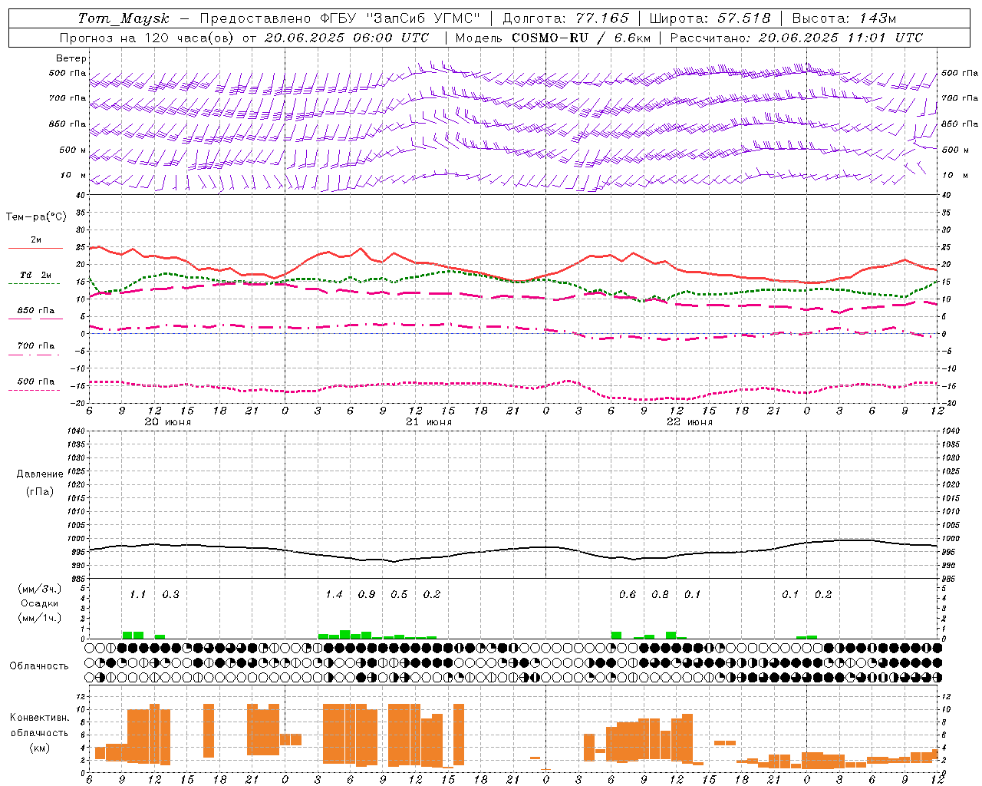The height and width of the screenshot is (786, 982).
Task: Select the 20 июня date label
Action: click(x=168, y=422)
